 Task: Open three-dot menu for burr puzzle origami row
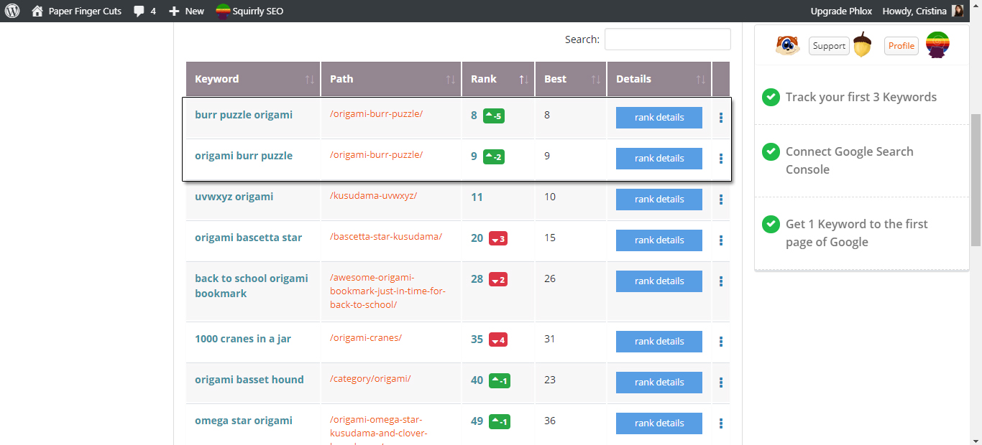(721, 118)
